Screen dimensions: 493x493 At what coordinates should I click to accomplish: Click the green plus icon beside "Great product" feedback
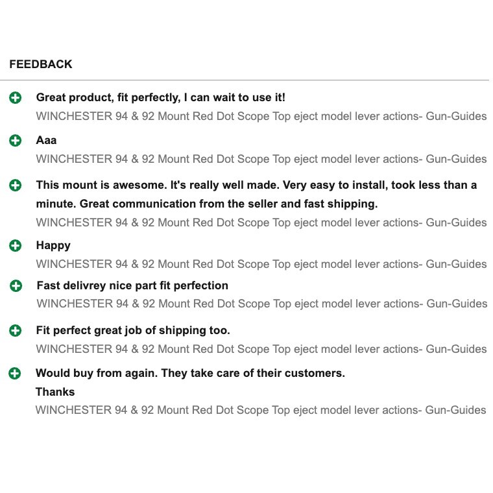16,98
